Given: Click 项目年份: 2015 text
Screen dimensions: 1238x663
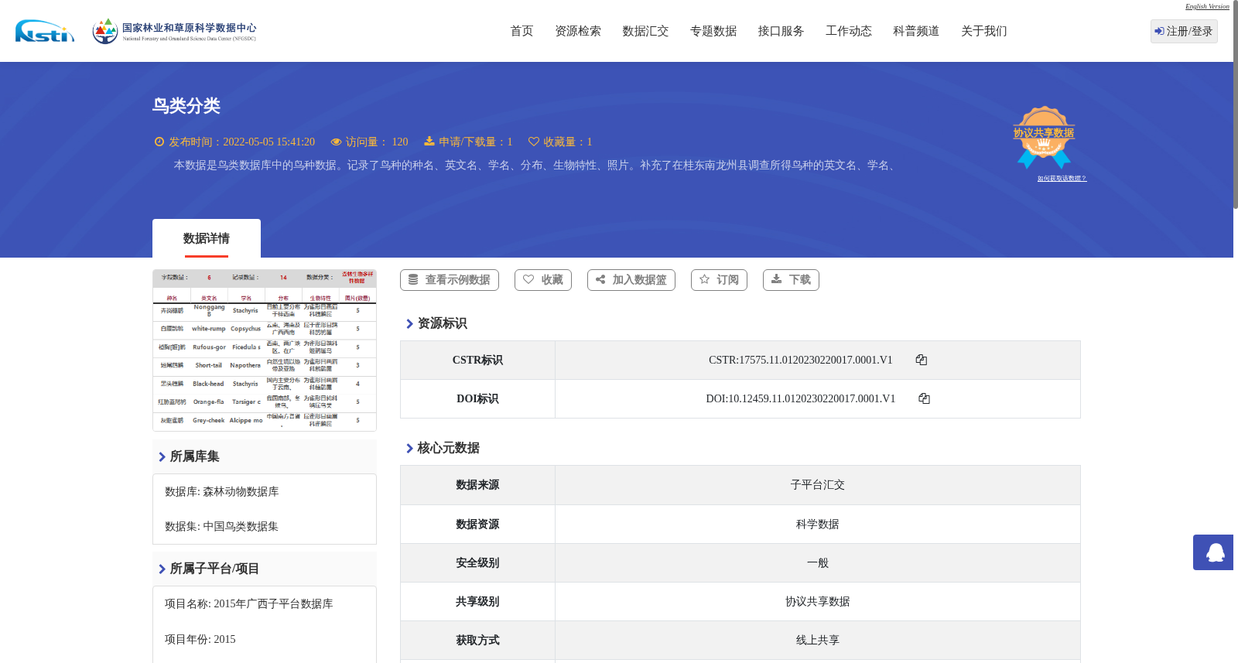Looking at the screenshot, I should pos(200,640).
